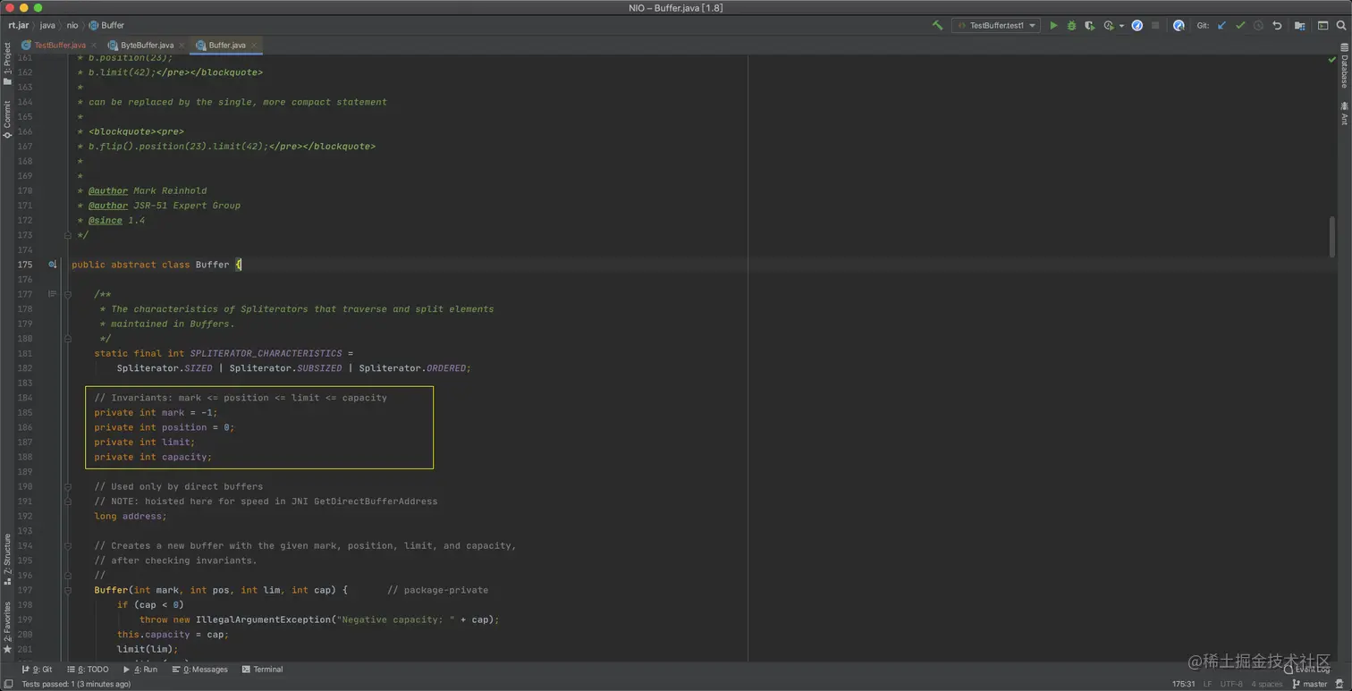Close the ByteBuffer.java tab
Screen dimensions: 1352x691
(x=182, y=45)
